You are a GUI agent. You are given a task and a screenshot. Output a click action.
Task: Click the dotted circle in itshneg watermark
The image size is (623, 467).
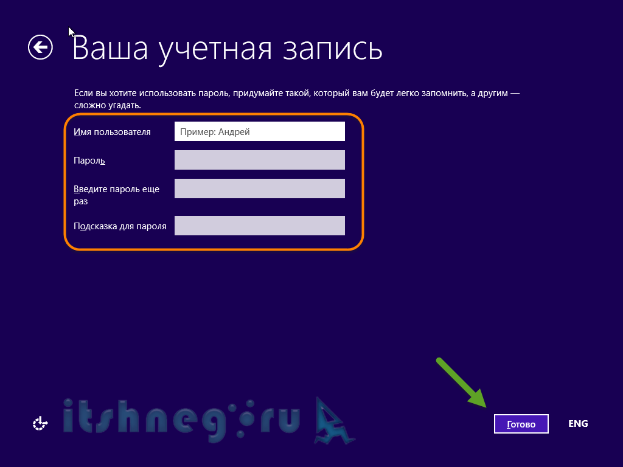click(x=248, y=420)
